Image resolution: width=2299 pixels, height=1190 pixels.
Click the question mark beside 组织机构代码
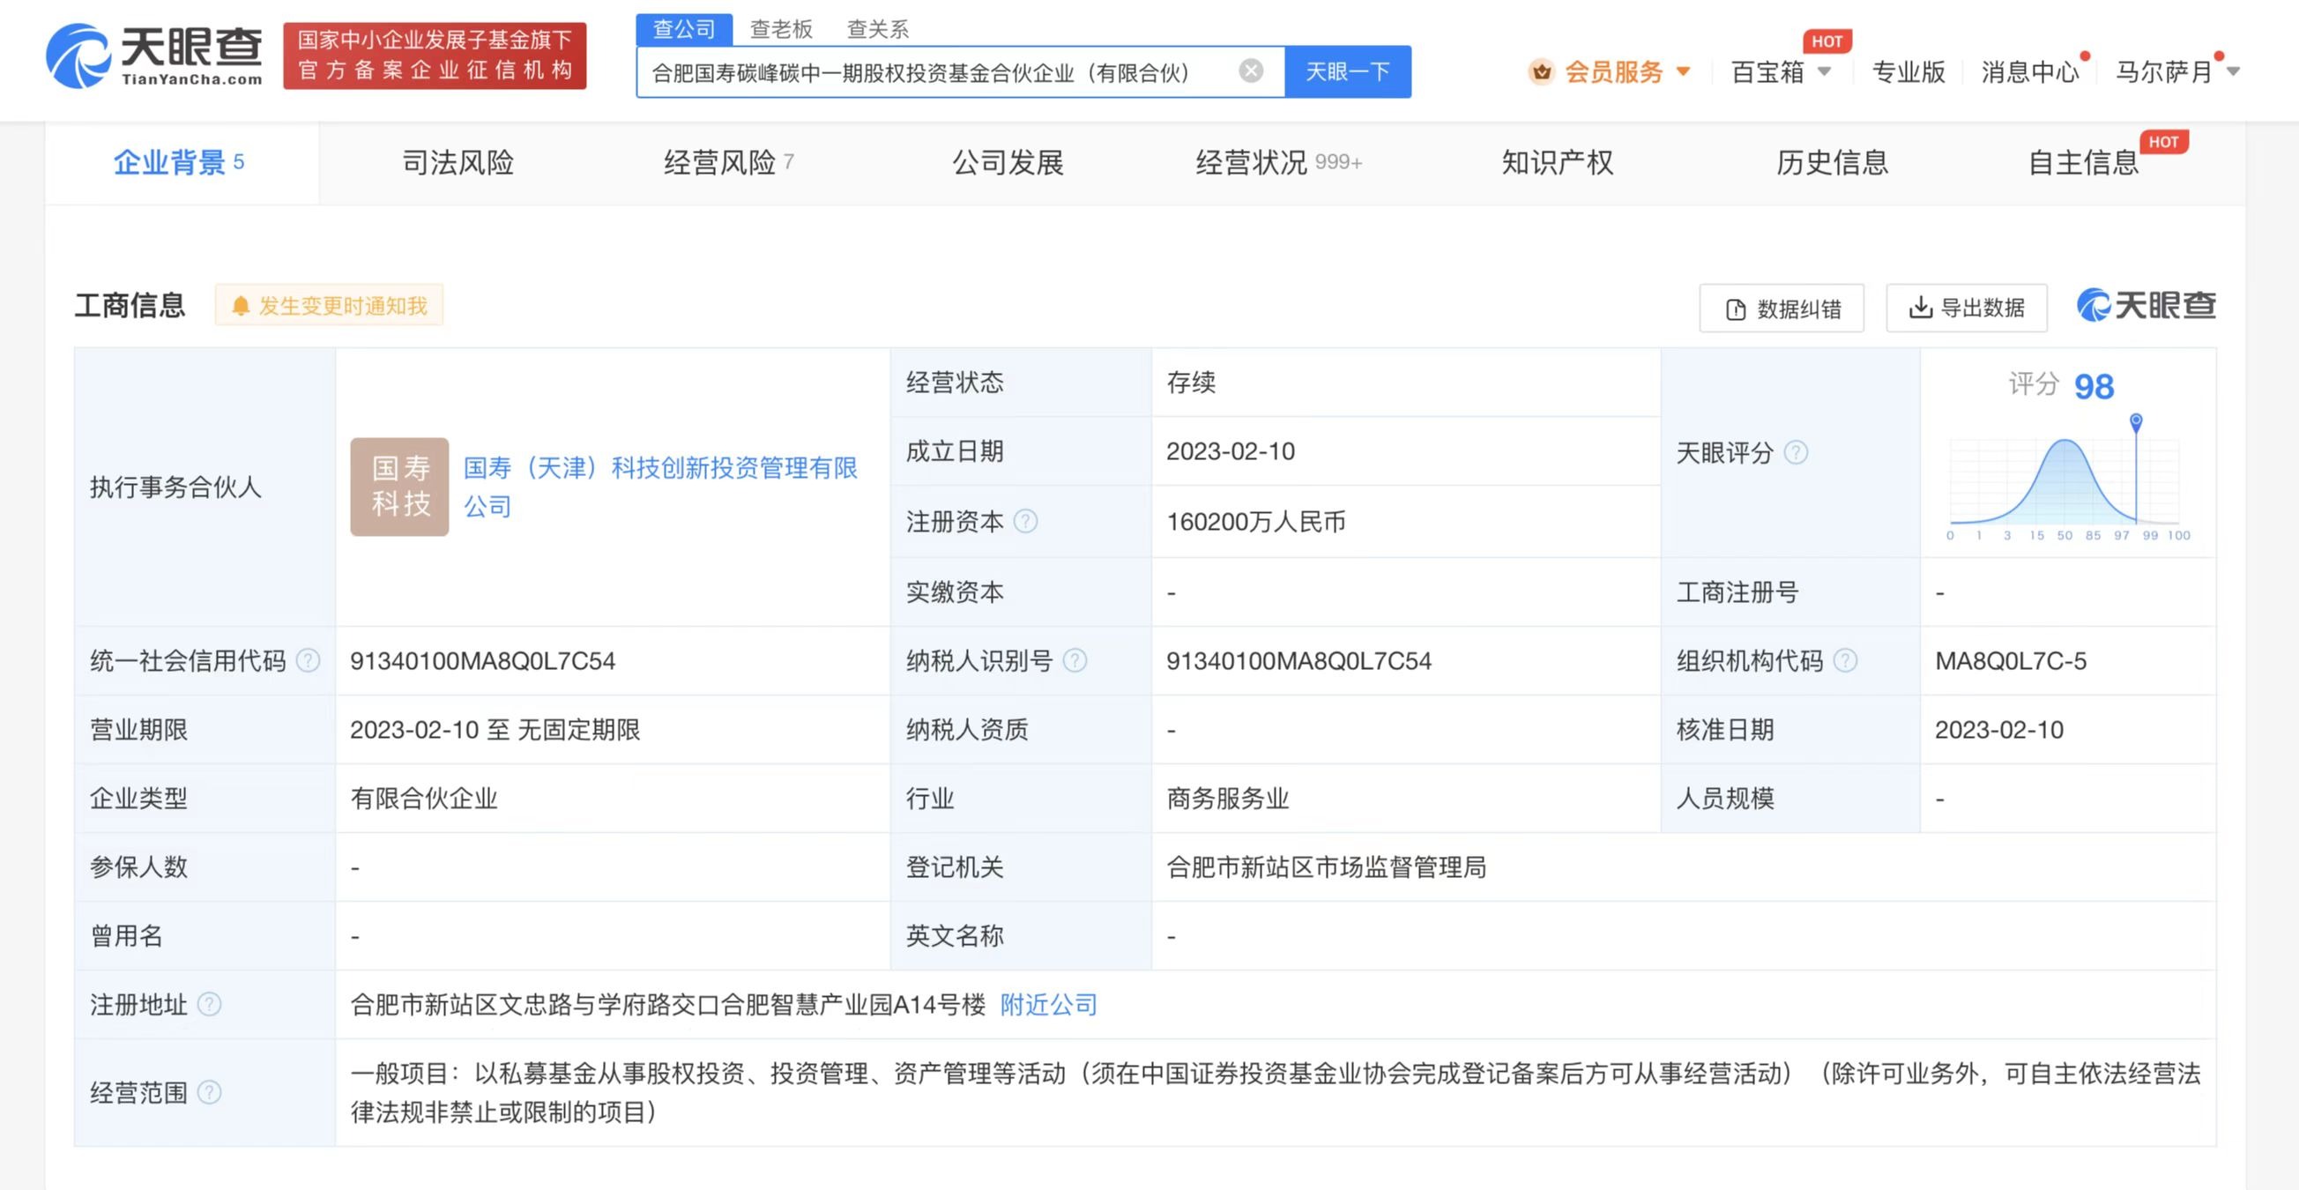tap(1847, 660)
